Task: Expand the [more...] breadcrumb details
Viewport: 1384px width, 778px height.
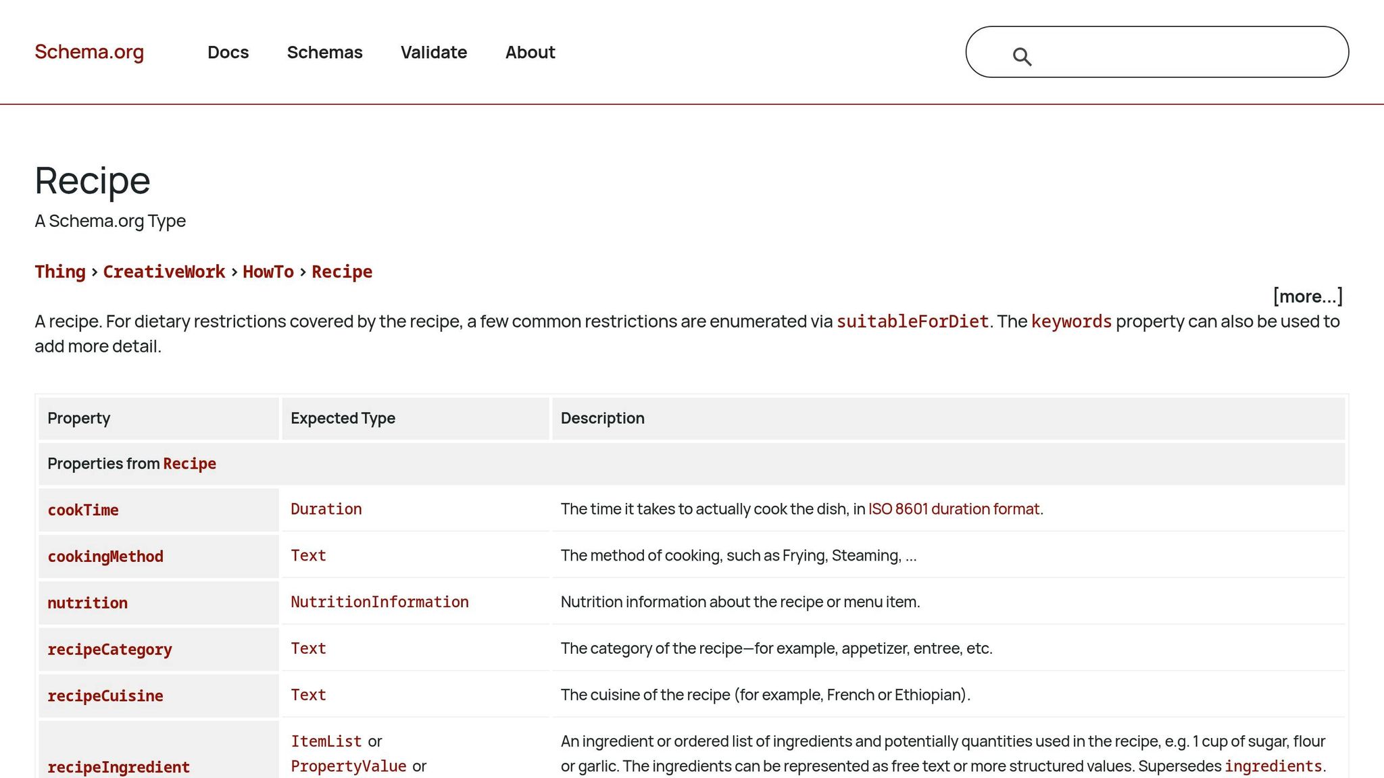Action: (1307, 296)
